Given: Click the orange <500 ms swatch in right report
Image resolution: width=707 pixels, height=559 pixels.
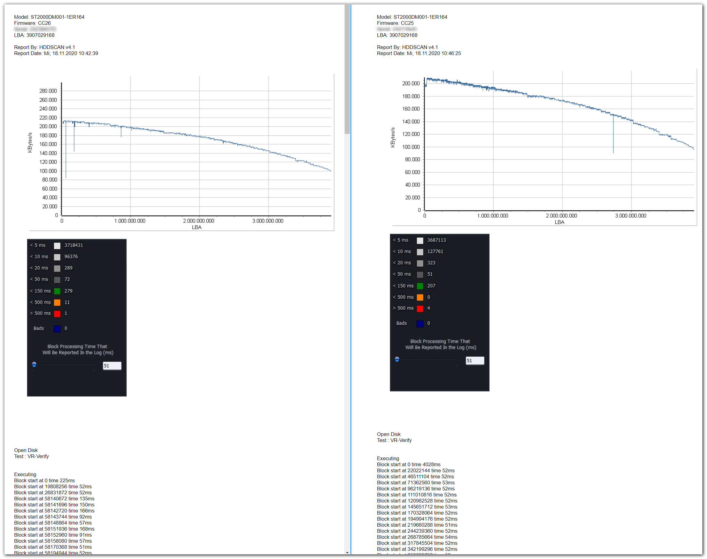Looking at the screenshot, I should tap(420, 297).
